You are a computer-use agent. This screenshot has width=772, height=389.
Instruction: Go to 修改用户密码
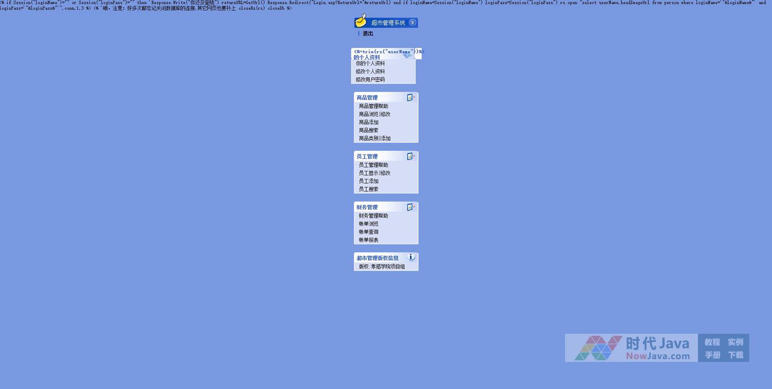tap(370, 80)
